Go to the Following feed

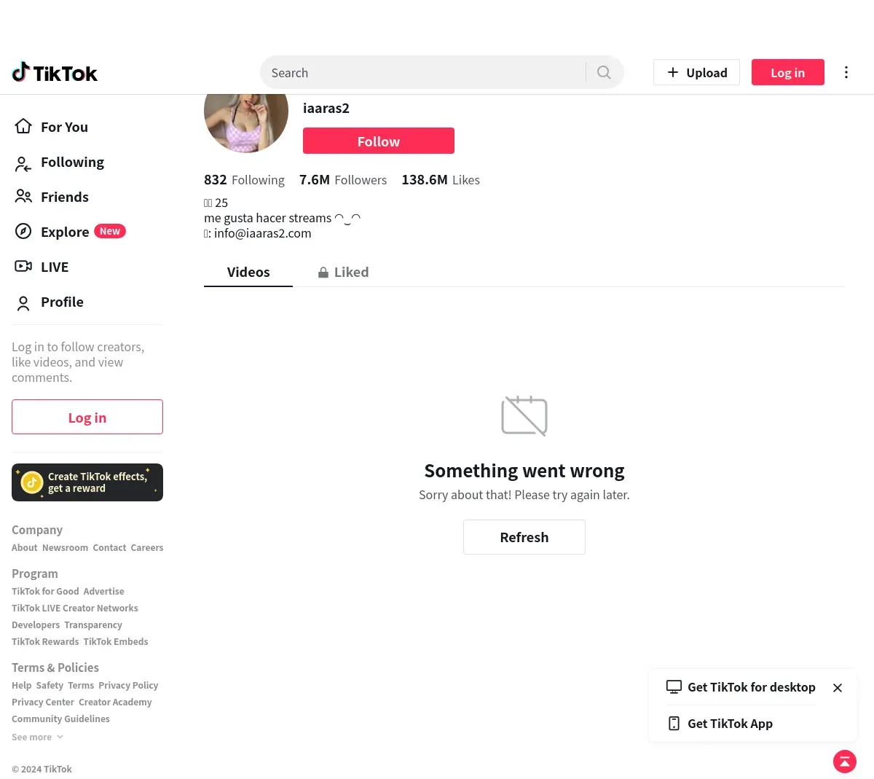[72, 162]
